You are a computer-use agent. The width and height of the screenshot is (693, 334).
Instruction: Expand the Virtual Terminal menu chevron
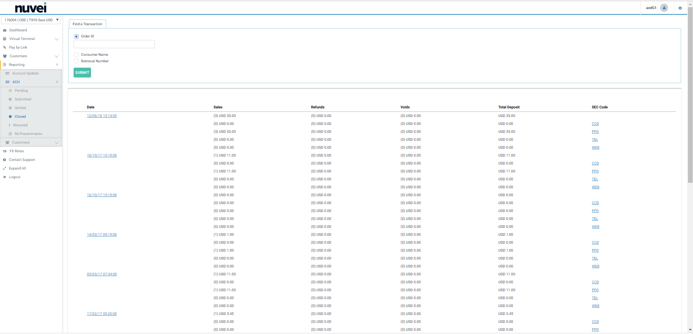(x=57, y=39)
